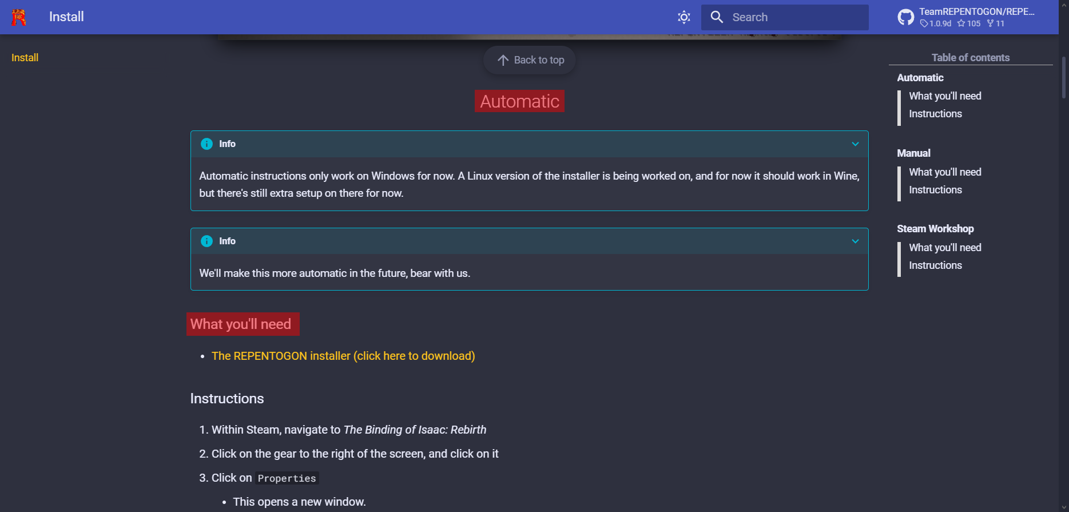
Task: Collapse the first Info box chevron
Action: click(855, 144)
